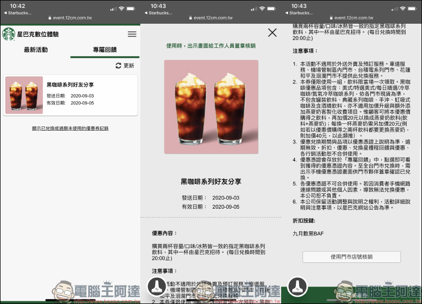Tap the URL bar above the 注意事項 terms list

coord(351,17)
